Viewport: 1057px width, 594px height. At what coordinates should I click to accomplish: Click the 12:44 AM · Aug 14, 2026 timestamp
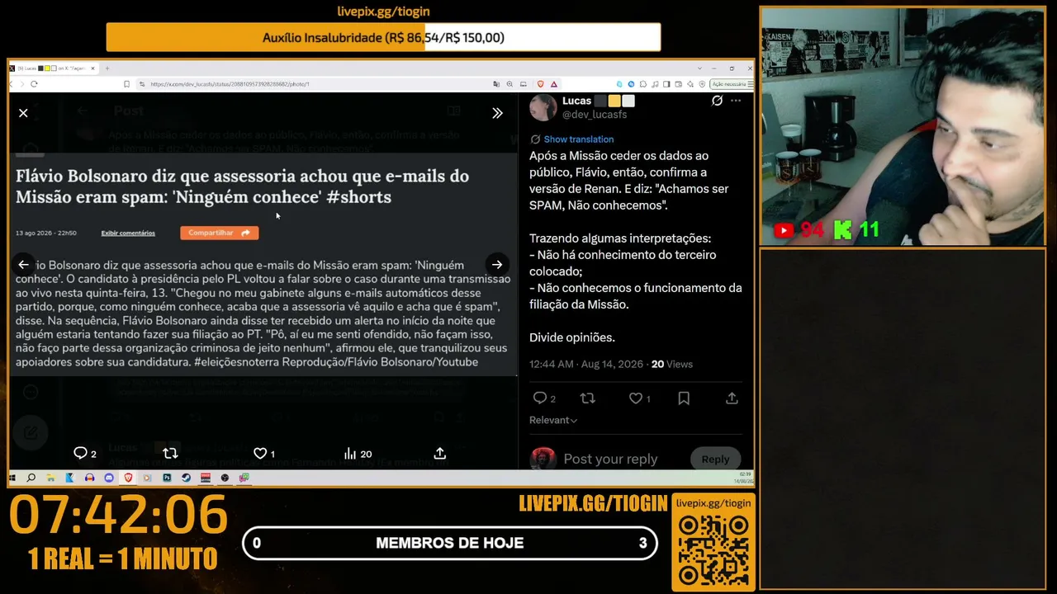coord(586,364)
